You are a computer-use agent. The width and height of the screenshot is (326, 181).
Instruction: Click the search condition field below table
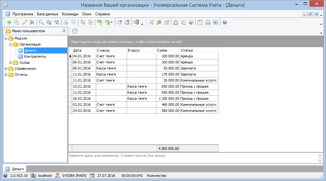click(x=191, y=156)
